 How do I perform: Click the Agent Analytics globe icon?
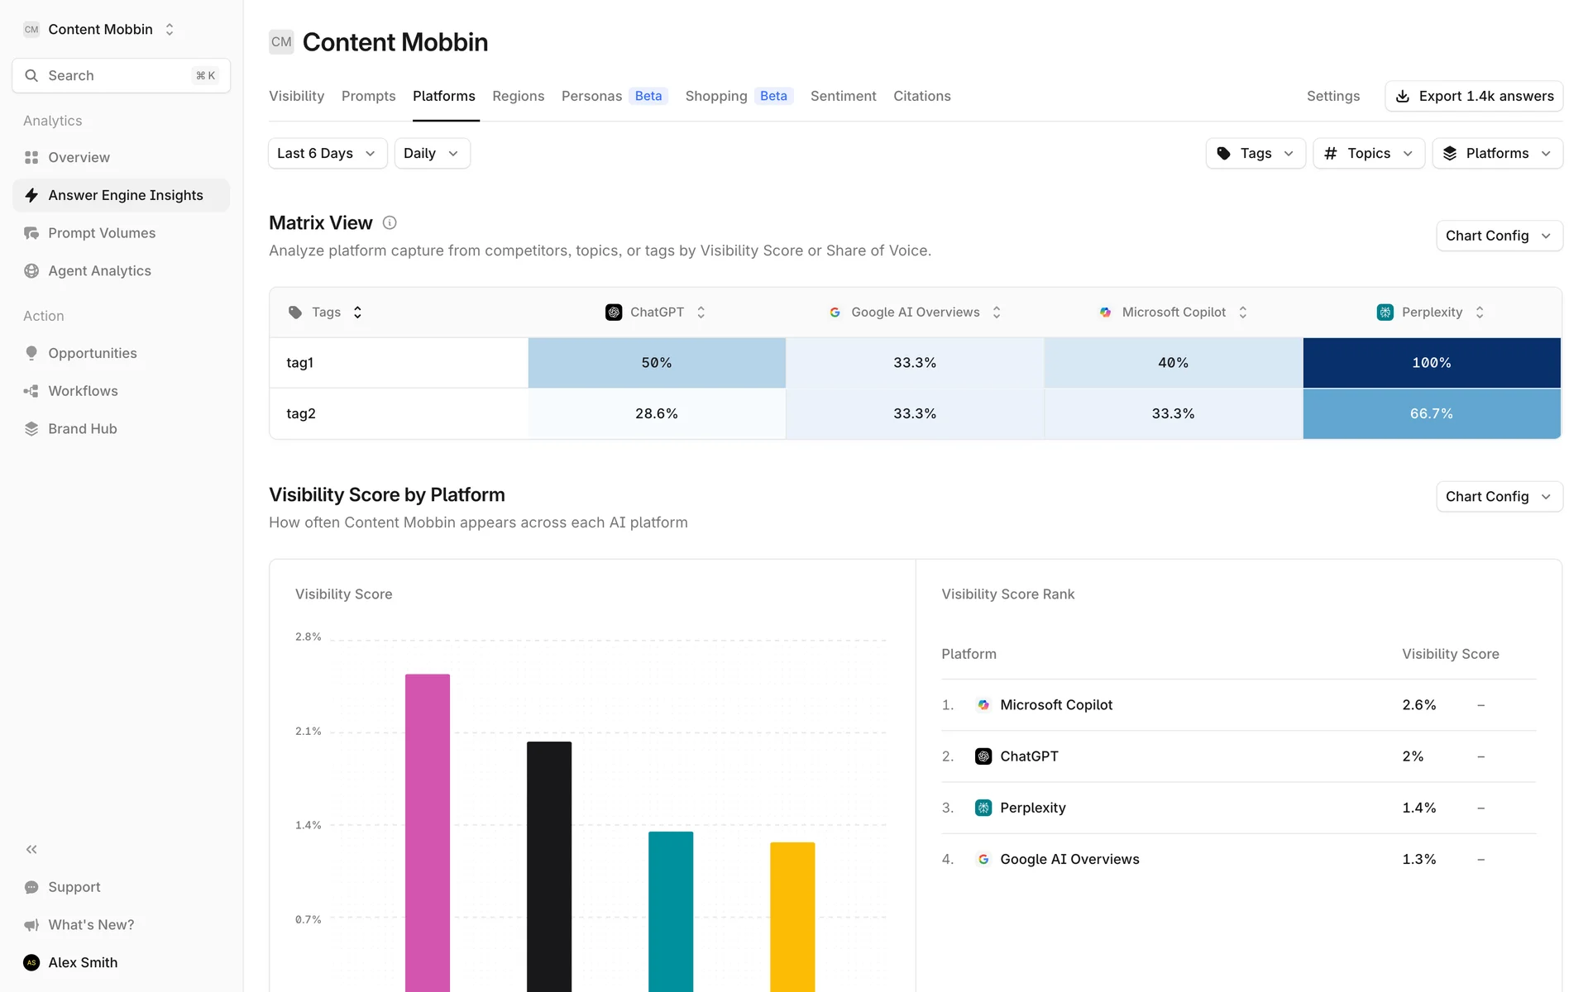pyautogui.click(x=31, y=271)
